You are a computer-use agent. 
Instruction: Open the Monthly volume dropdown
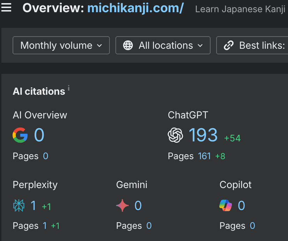pos(61,45)
